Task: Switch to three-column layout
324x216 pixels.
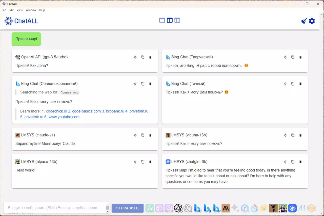Action: 177,20
